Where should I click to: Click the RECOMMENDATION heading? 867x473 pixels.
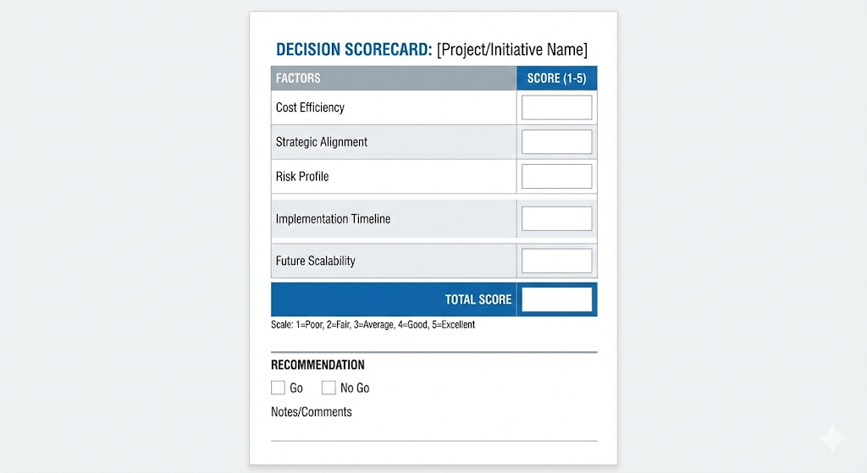(x=318, y=365)
